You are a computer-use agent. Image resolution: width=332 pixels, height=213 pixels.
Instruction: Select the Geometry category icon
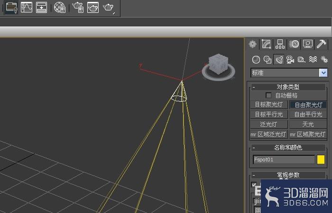256,60
